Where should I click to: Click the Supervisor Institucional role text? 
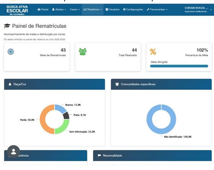(195, 11)
